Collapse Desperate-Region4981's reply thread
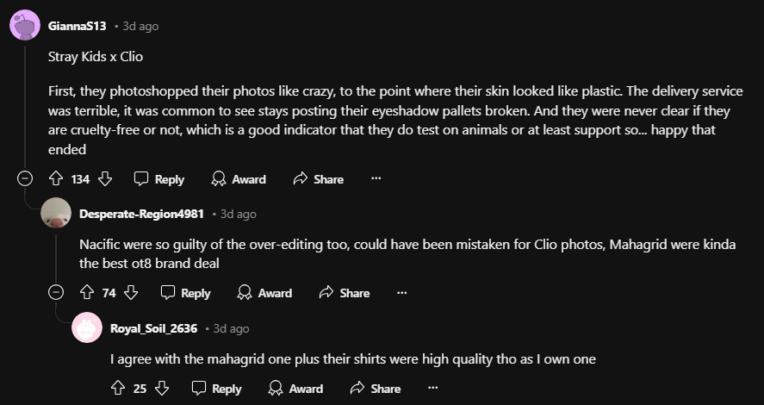764x405 pixels. 56,293
